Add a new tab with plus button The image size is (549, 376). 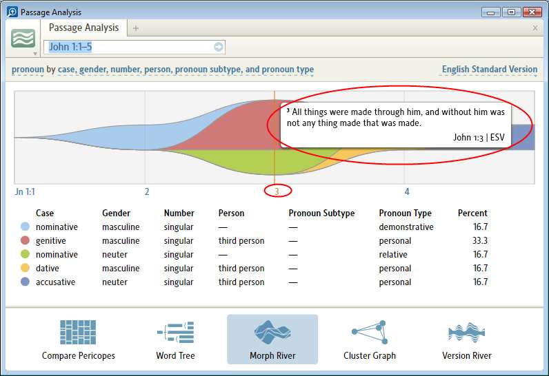tap(136, 28)
